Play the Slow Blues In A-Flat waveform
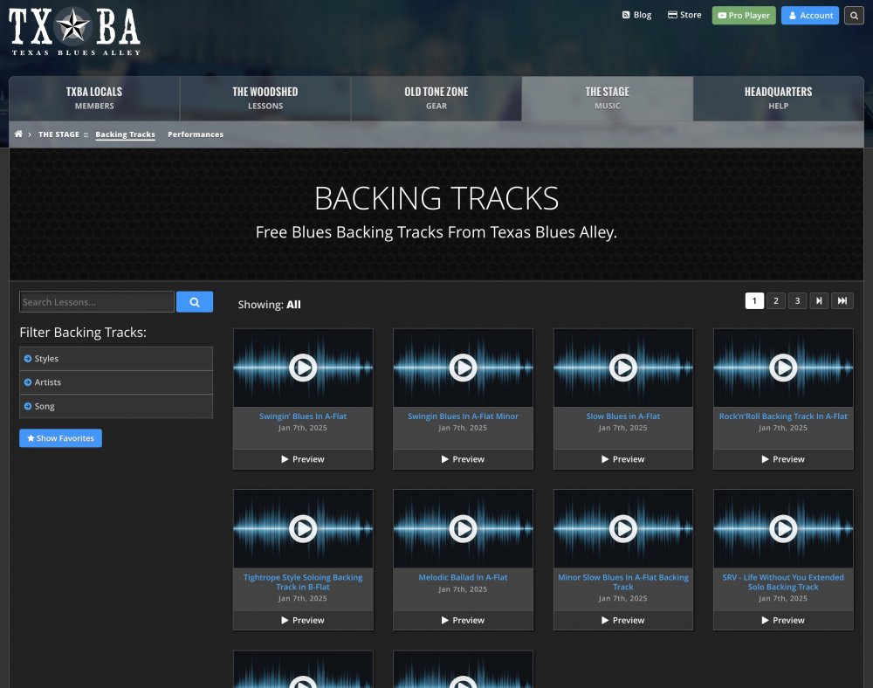Screen dimensions: 873x688 (622, 368)
